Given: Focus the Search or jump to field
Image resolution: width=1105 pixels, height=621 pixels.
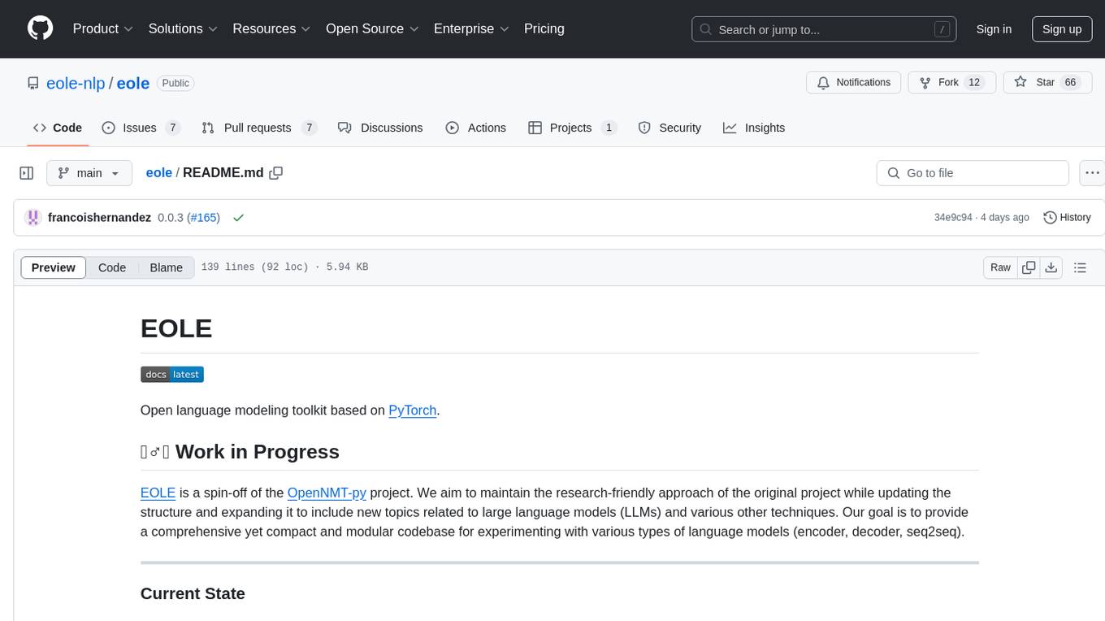Looking at the screenshot, I should (x=824, y=29).
